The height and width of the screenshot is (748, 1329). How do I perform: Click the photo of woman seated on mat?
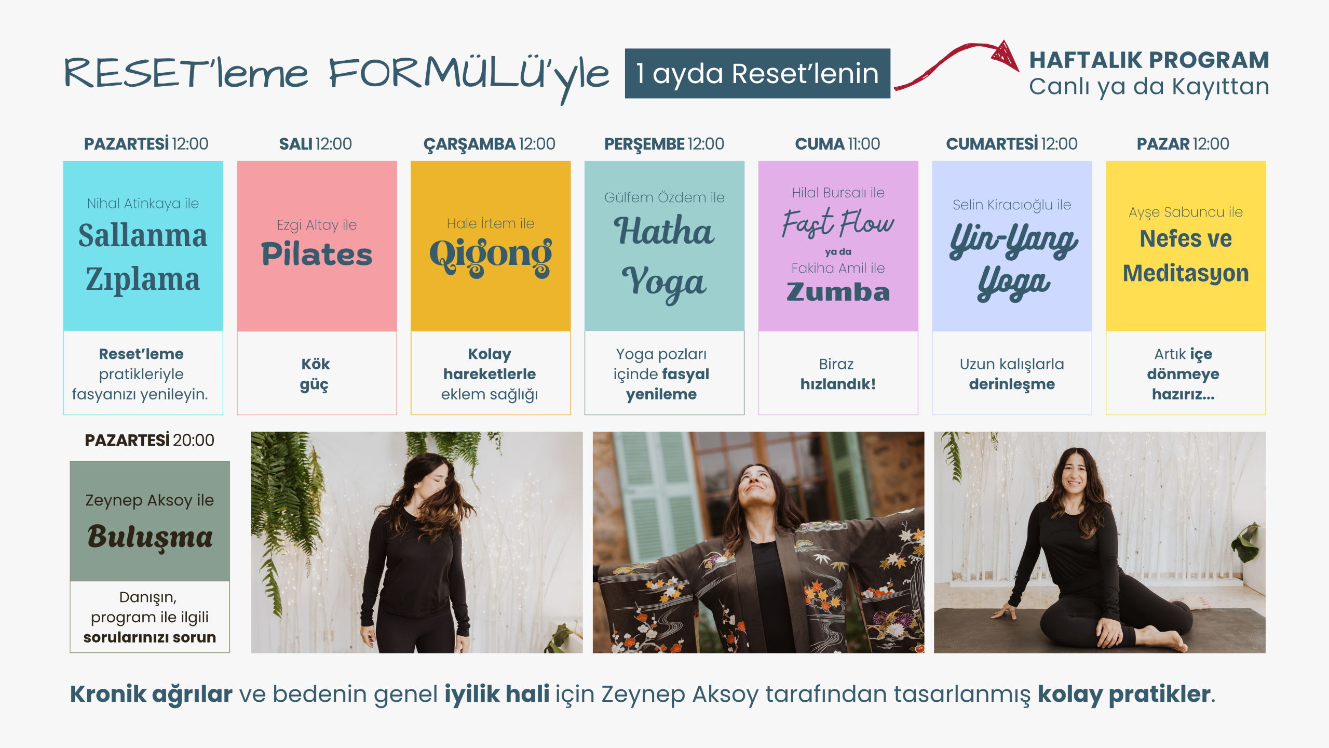pyautogui.click(x=1100, y=542)
